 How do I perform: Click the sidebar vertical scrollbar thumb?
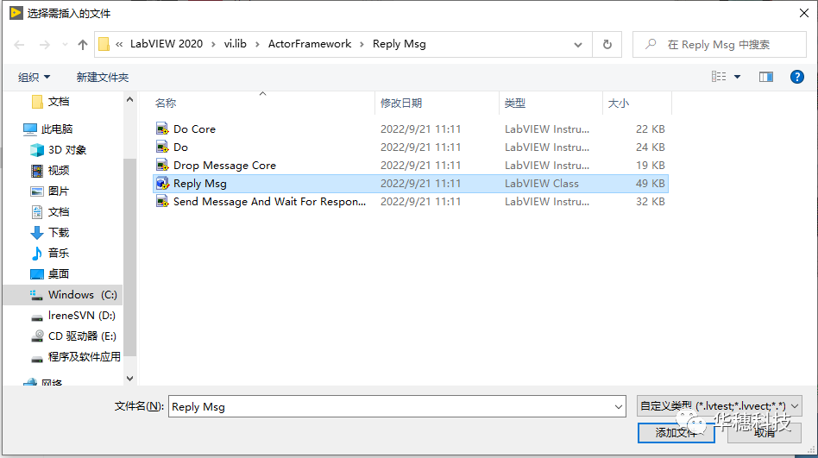(130, 257)
